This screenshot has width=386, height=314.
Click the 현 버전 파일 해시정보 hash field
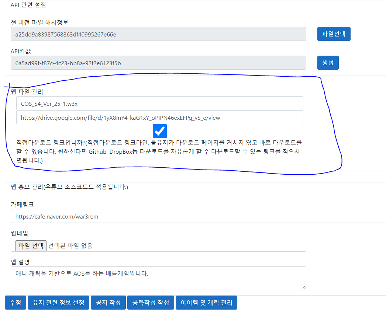[158, 34]
